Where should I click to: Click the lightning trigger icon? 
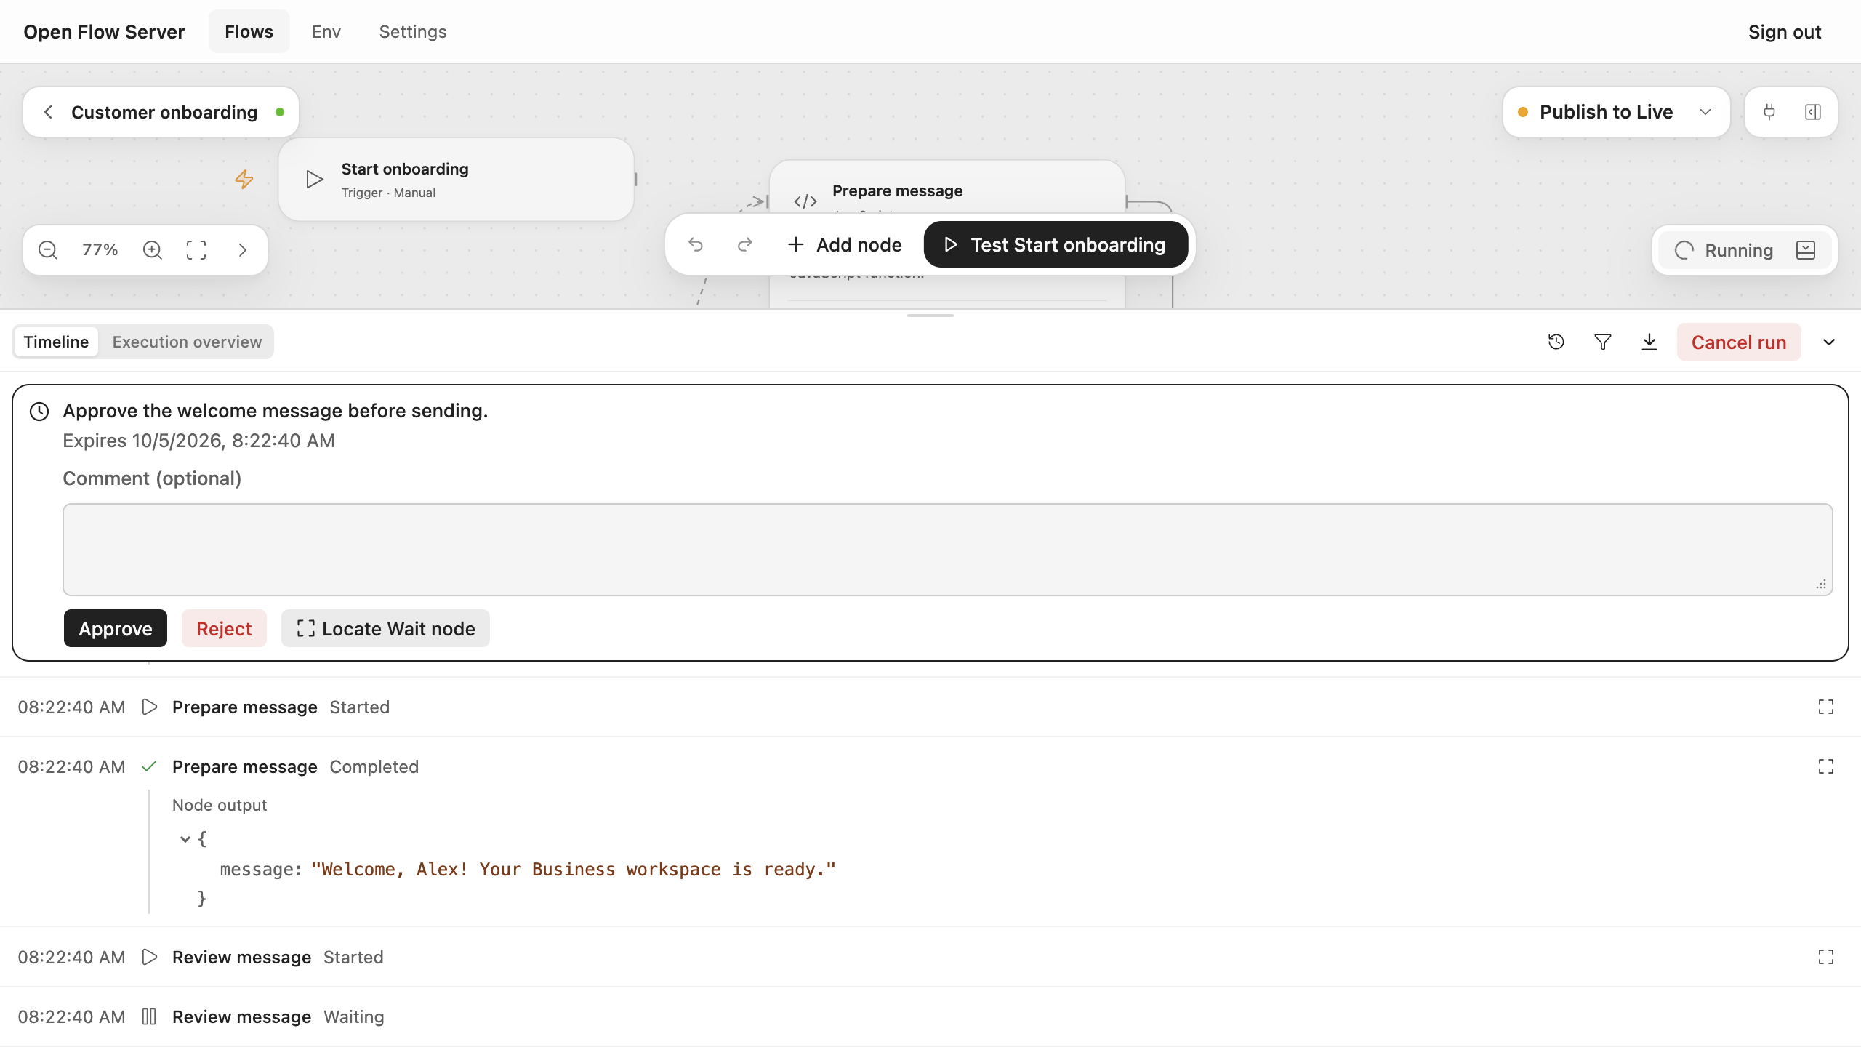coord(244,179)
